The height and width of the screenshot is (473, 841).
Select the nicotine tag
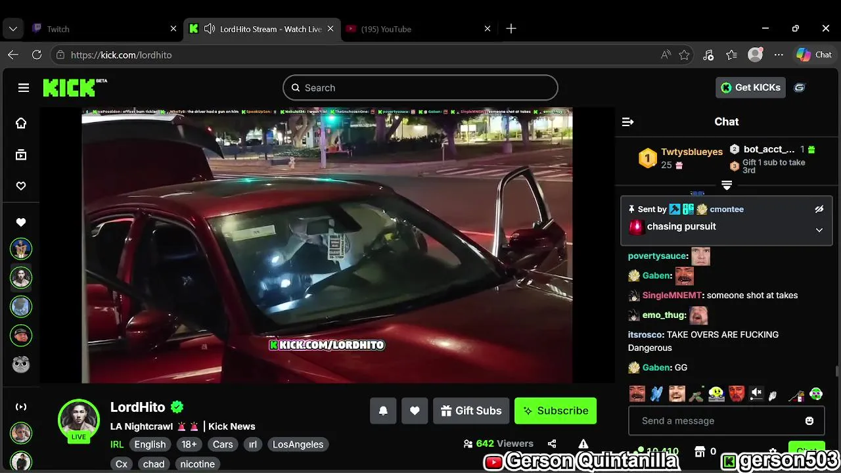pyautogui.click(x=198, y=464)
